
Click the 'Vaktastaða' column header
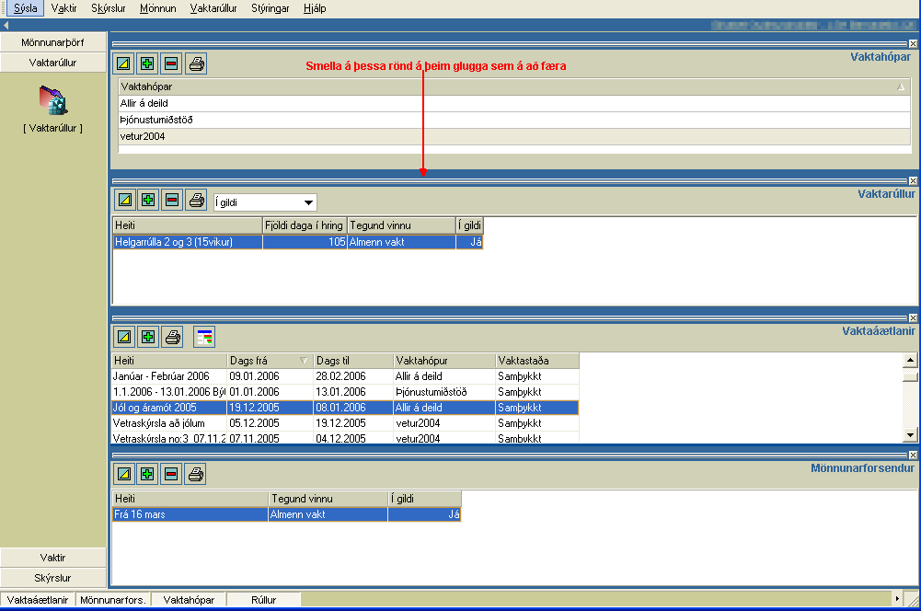click(537, 360)
